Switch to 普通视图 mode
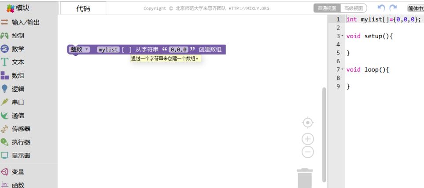 coord(327,8)
